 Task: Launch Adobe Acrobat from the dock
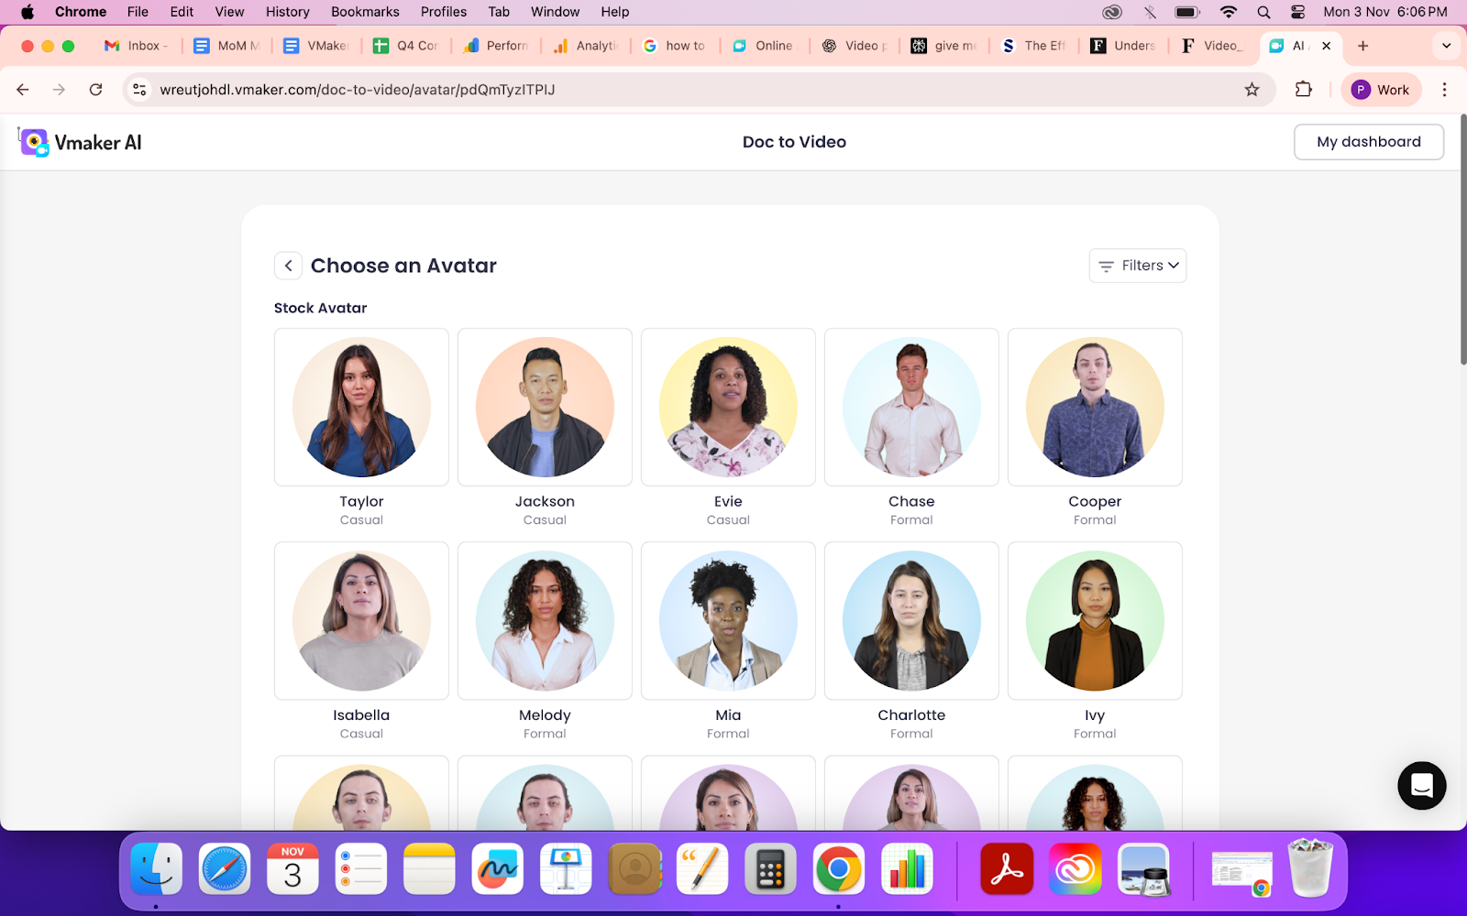click(1006, 868)
